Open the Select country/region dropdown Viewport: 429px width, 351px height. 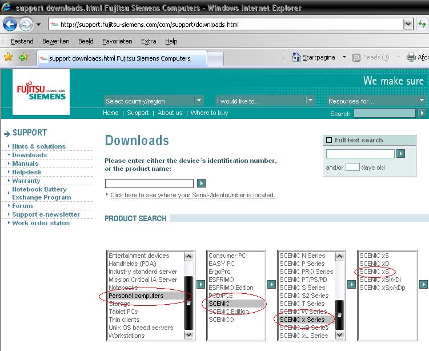coord(154,101)
